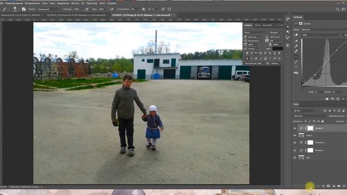The height and width of the screenshot is (195, 347).
Task: Open the Редактирование menu
Action: pyautogui.click(x=14, y=3)
